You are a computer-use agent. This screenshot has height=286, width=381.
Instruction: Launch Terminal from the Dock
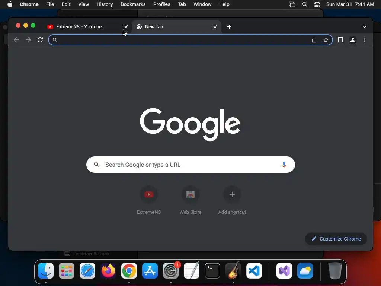click(x=212, y=271)
